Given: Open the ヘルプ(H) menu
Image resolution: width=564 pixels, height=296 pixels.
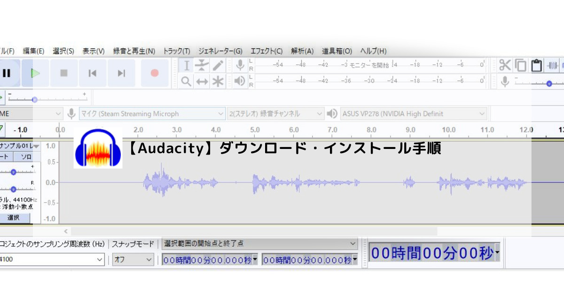Looking at the screenshot, I should click(373, 51).
